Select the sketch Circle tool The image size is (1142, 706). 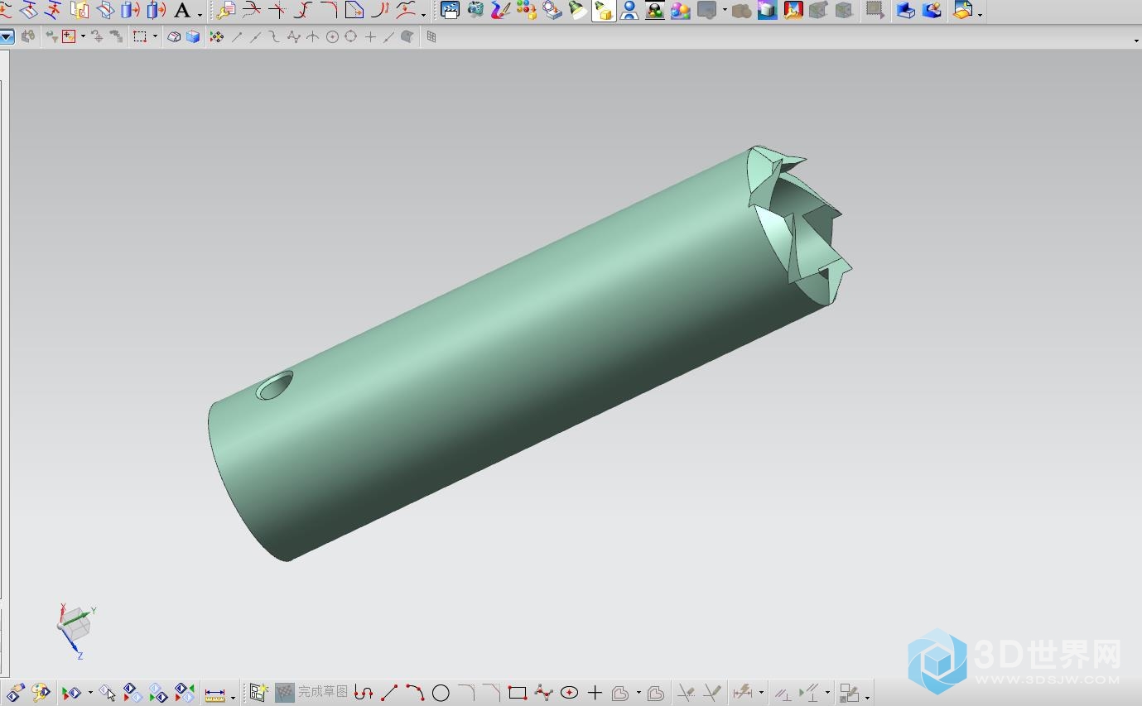point(441,693)
